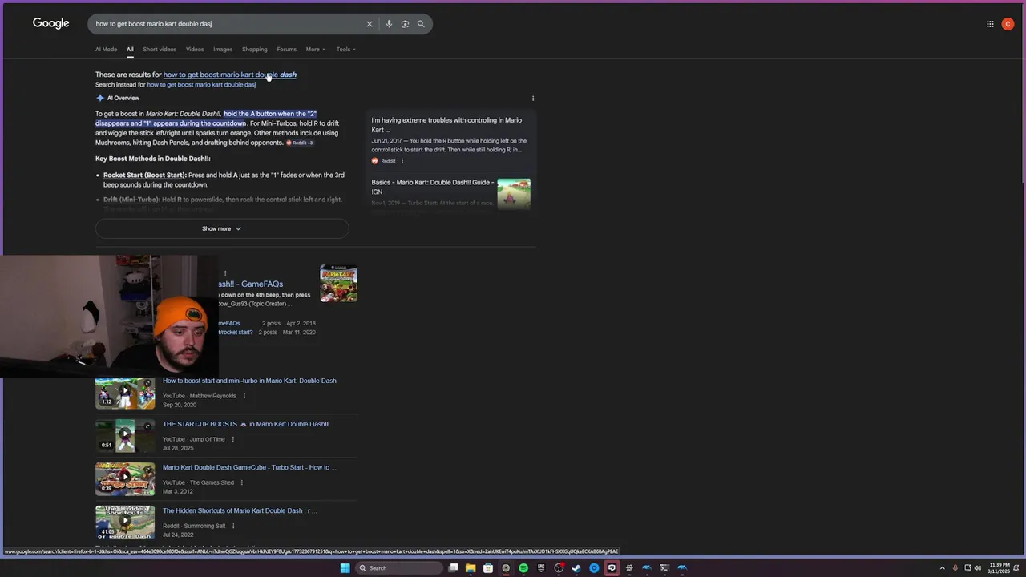Screen dimensions: 1026x577
Task: Click the Mario Kart GameFAQs box-art thumbnail
Action: 338,283
